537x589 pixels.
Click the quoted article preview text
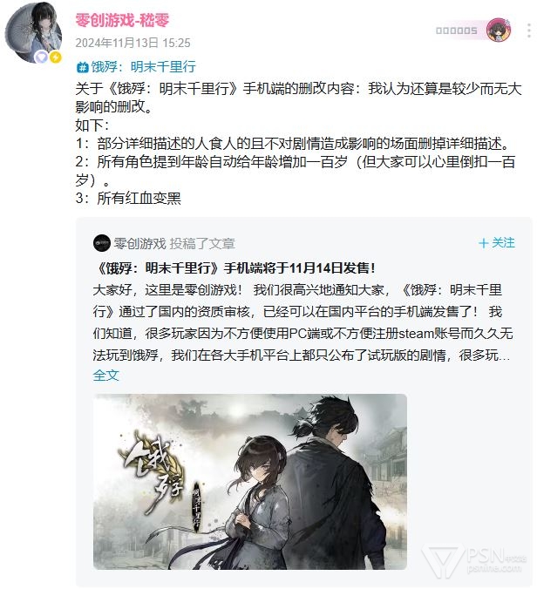302,322
